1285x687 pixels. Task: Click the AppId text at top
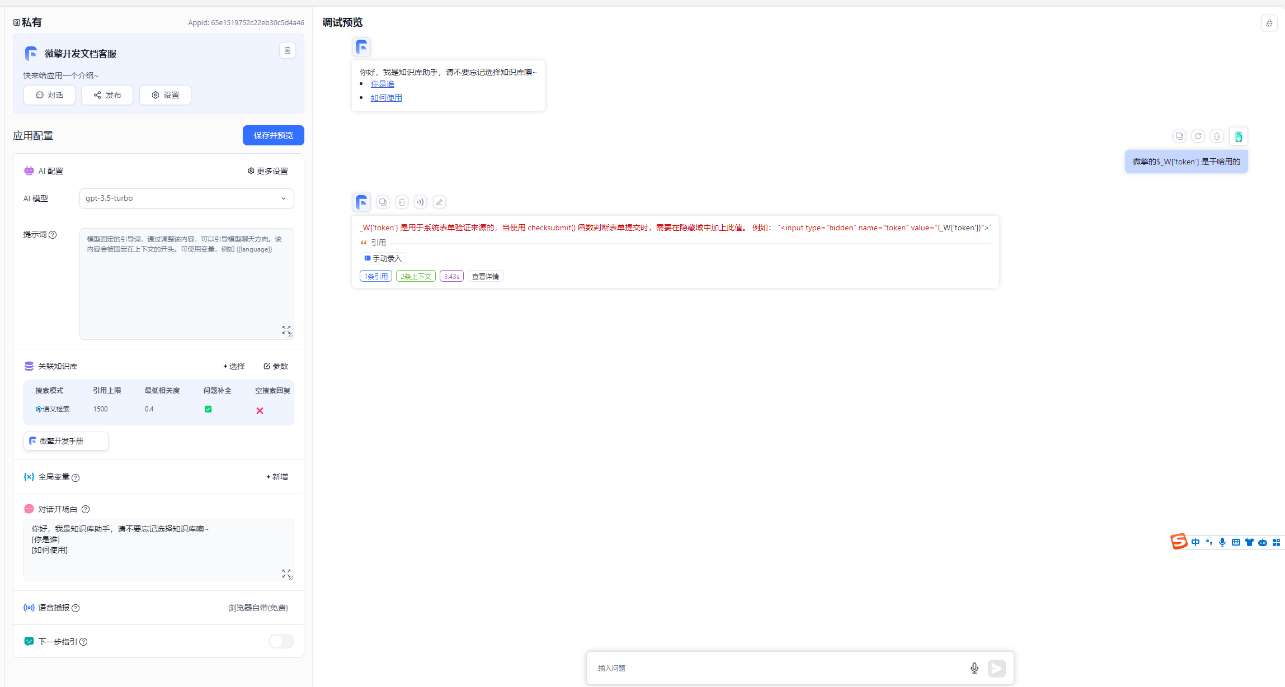(246, 23)
